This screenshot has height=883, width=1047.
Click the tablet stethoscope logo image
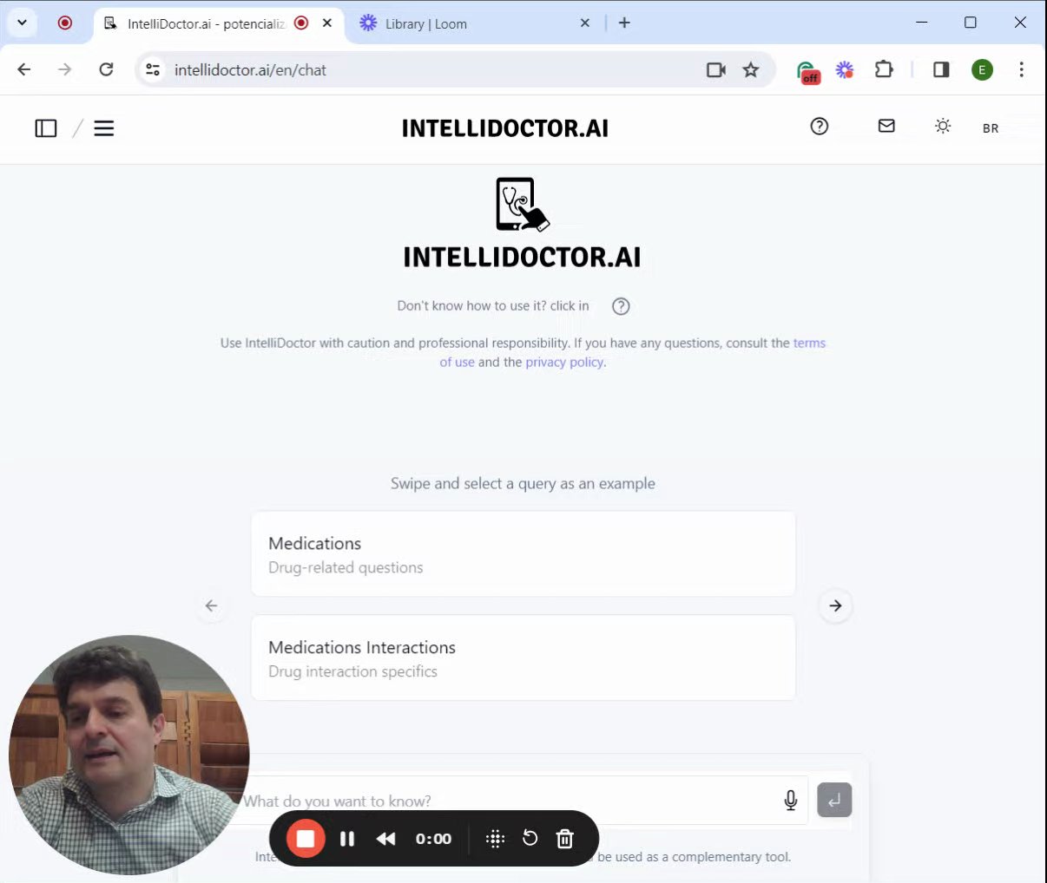point(522,205)
